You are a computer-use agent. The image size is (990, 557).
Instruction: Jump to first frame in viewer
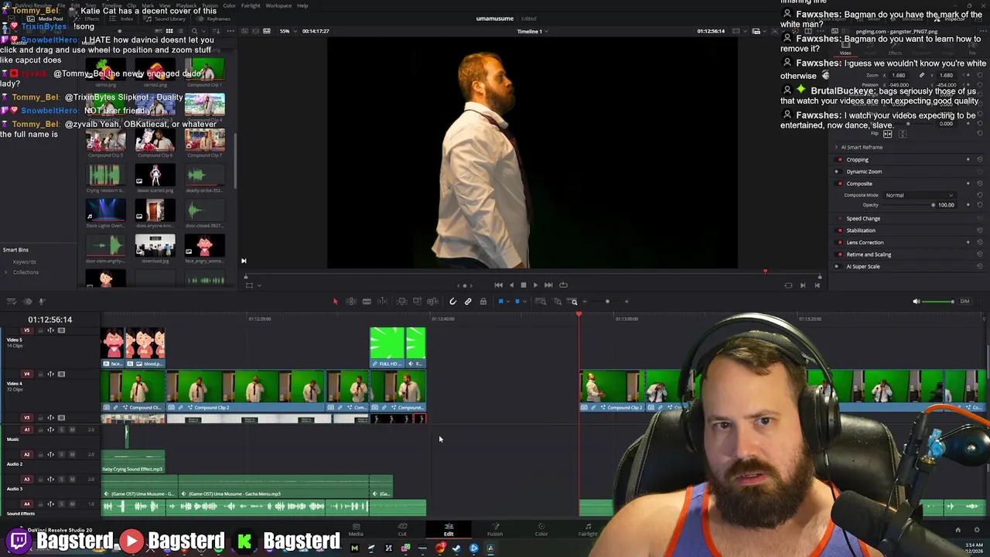point(498,285)
